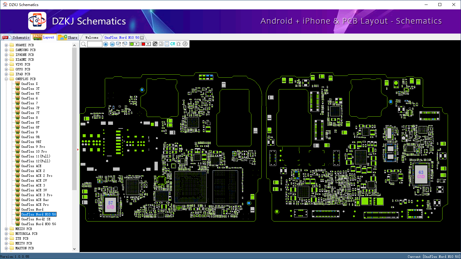461x259 pixels.
Task: Click the 'MEITU PCB' tree entry
Action: pos(24,243)
